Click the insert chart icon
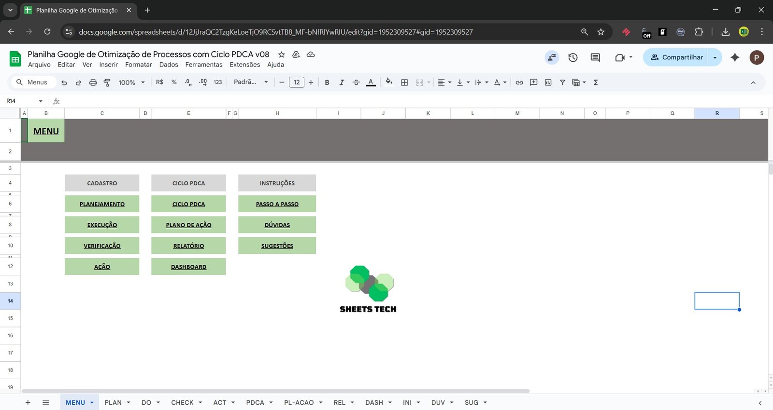The height and width of the screenshot is (410, 773). tap(548, 82)
